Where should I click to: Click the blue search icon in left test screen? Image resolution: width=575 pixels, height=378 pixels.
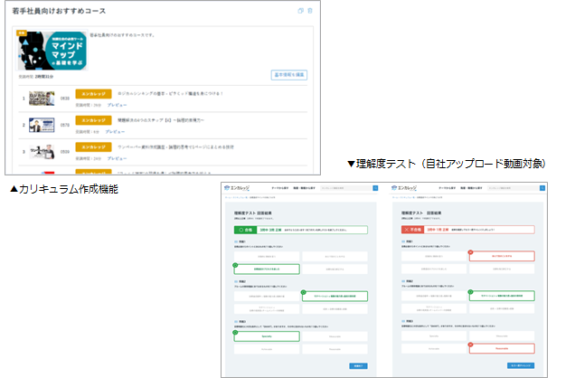click(x=375, y=188)
